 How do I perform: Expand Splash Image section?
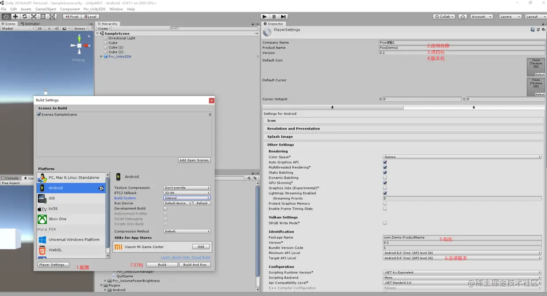pos(403,137)
